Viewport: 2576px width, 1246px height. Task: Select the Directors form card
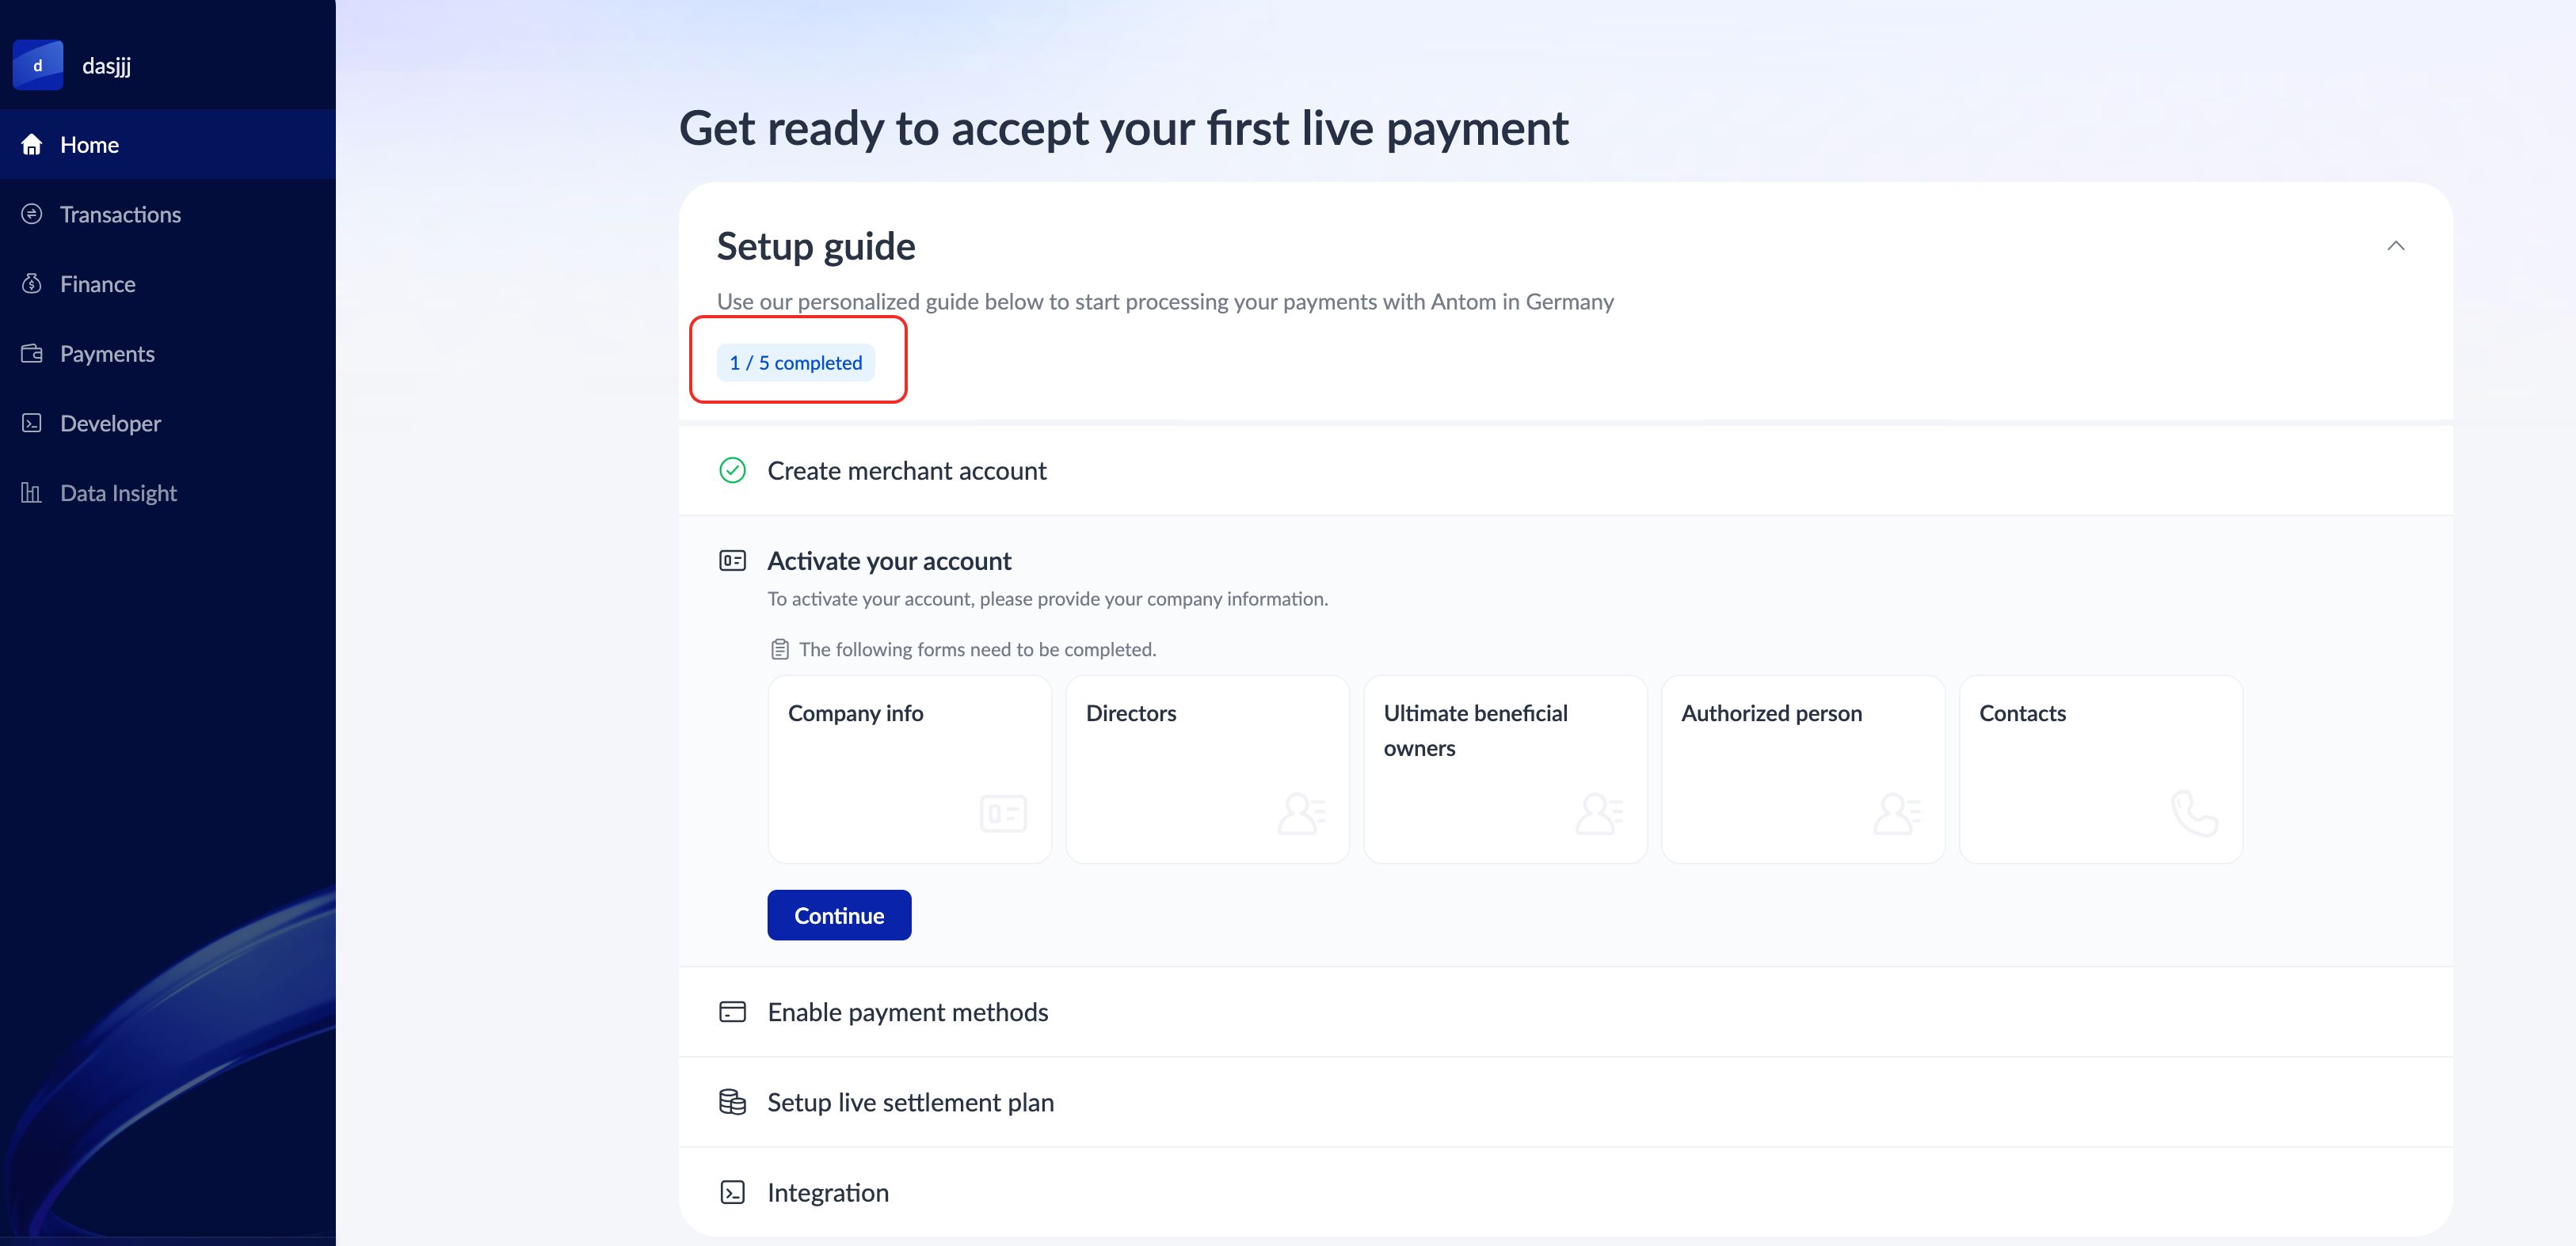click(x=1207, y=769)
